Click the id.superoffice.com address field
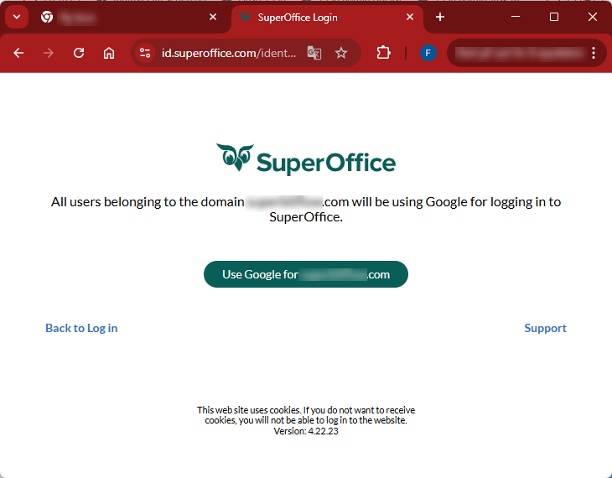Image resolution: width=612 pixels, height=478 pixels. pyautogui.click(x=229, y=53)
